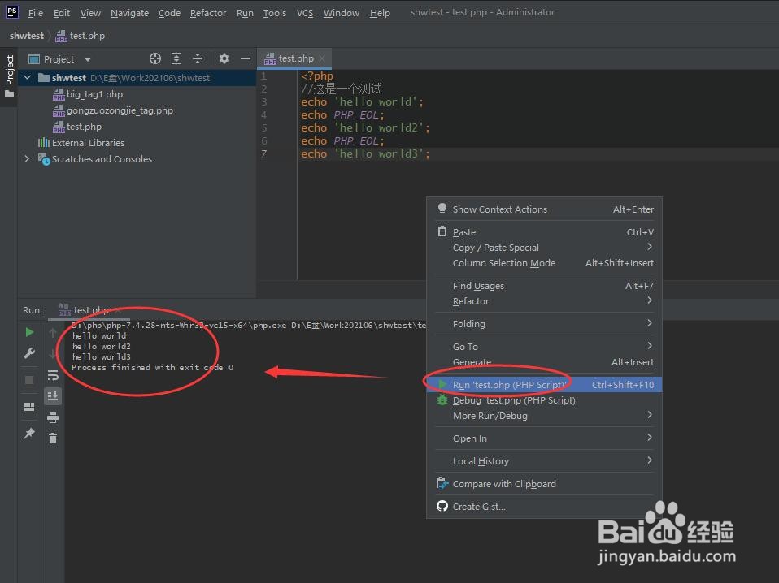
Task: Select Column Selection Mode
Action: pyautogui.click(x=544, y=263)
